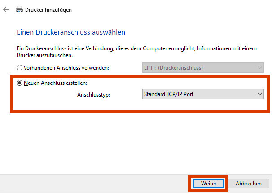Click the Einen Druckeranschluss auswählen heading
This screenshot has height=193, width=272.
[x=71, y=32]
